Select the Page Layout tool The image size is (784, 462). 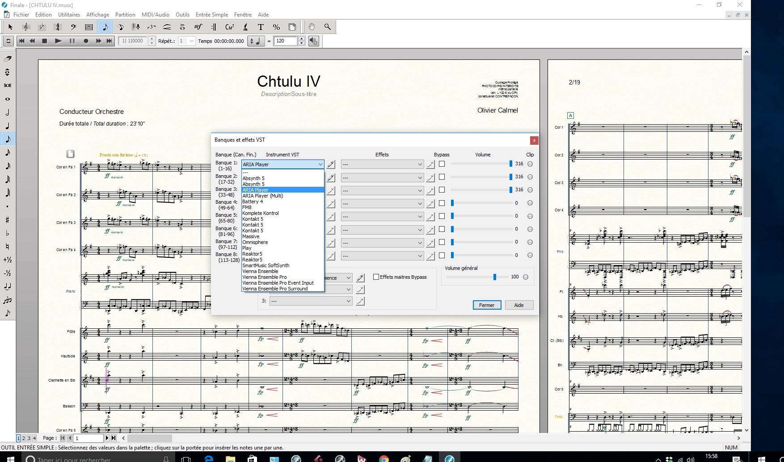tap(292, 27)
